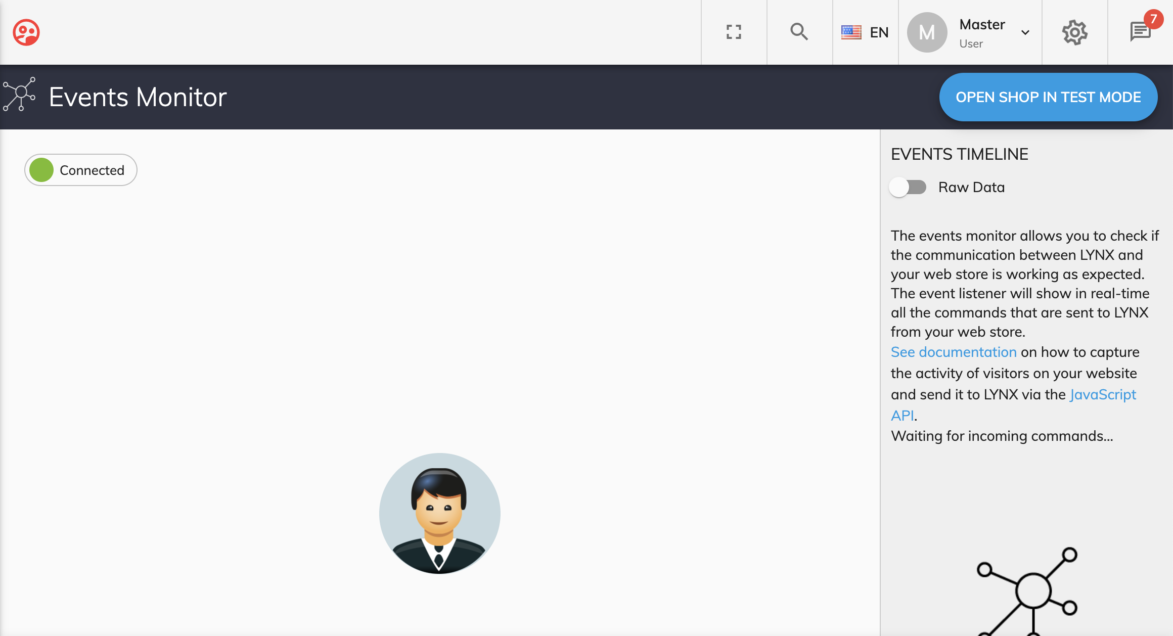
Task: Open messages icon with 7 badge
Action: [x=1141, y=32]
